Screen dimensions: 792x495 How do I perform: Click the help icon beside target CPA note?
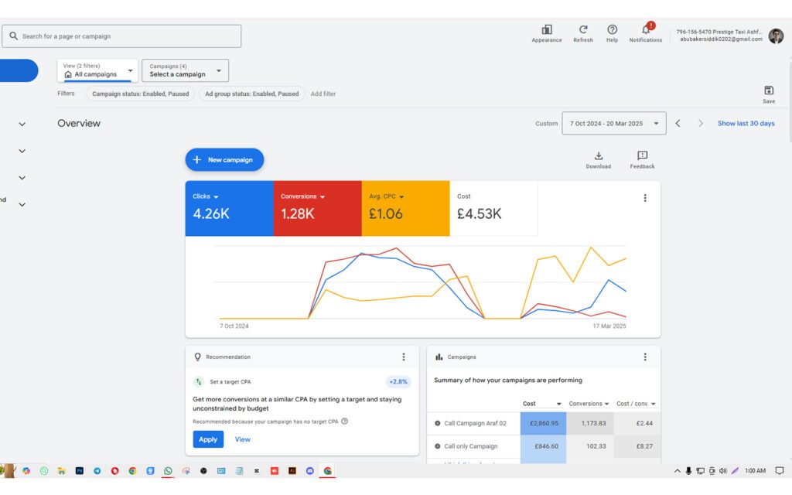pyautogui.click(x=344, y=422)
